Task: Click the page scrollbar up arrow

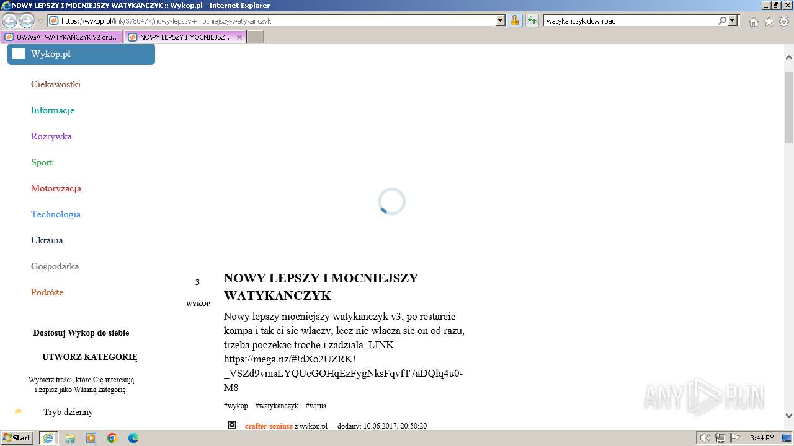Action: [x=789, y=58]
